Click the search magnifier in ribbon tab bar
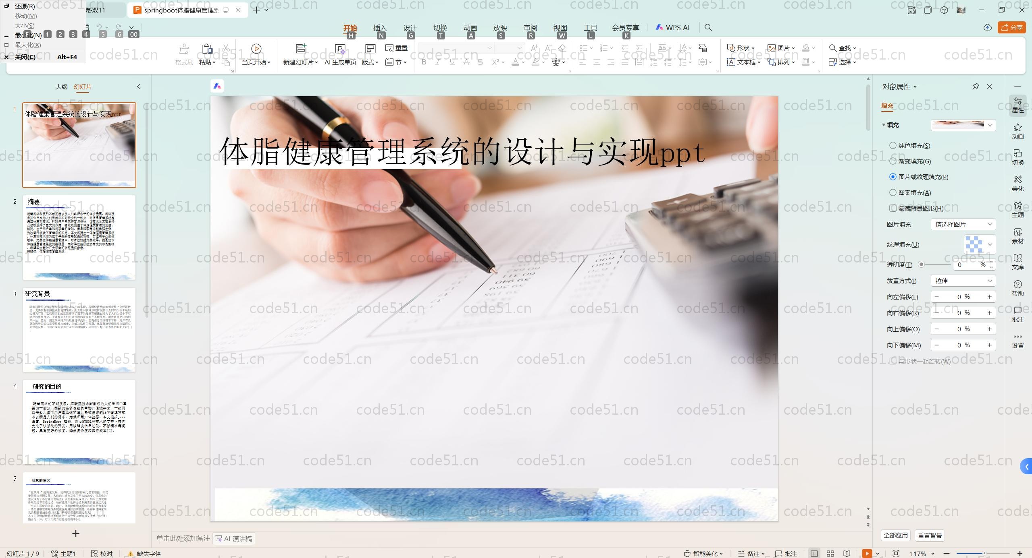The image size is (1032, 558). pyautogui.click(x=708, y=27)
